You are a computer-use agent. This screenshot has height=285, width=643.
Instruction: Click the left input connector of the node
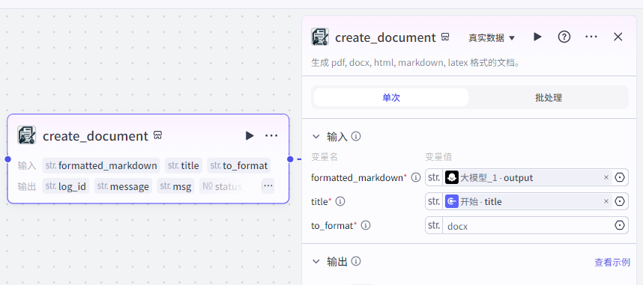coord(7,159)
